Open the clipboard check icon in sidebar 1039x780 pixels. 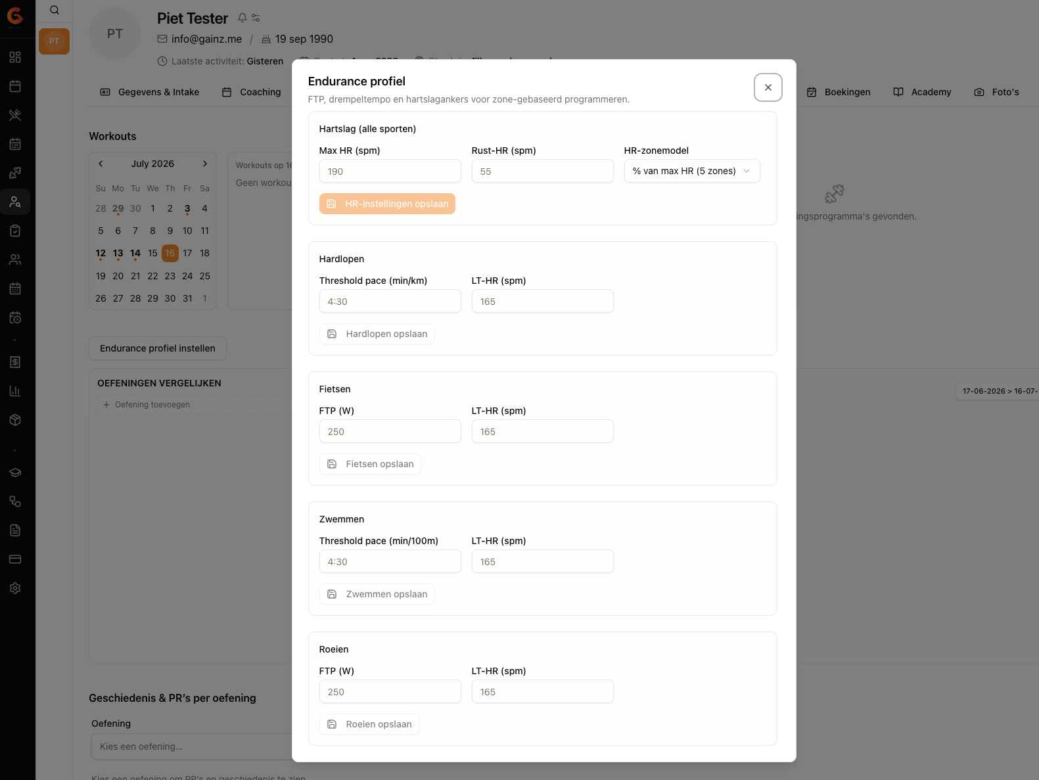(x=15, y=231)
